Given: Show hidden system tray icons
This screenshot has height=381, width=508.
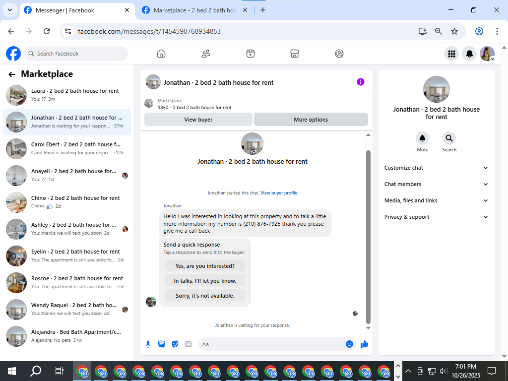Looking at the screenshot, I should pyautogui.click(x=408, y=371).
